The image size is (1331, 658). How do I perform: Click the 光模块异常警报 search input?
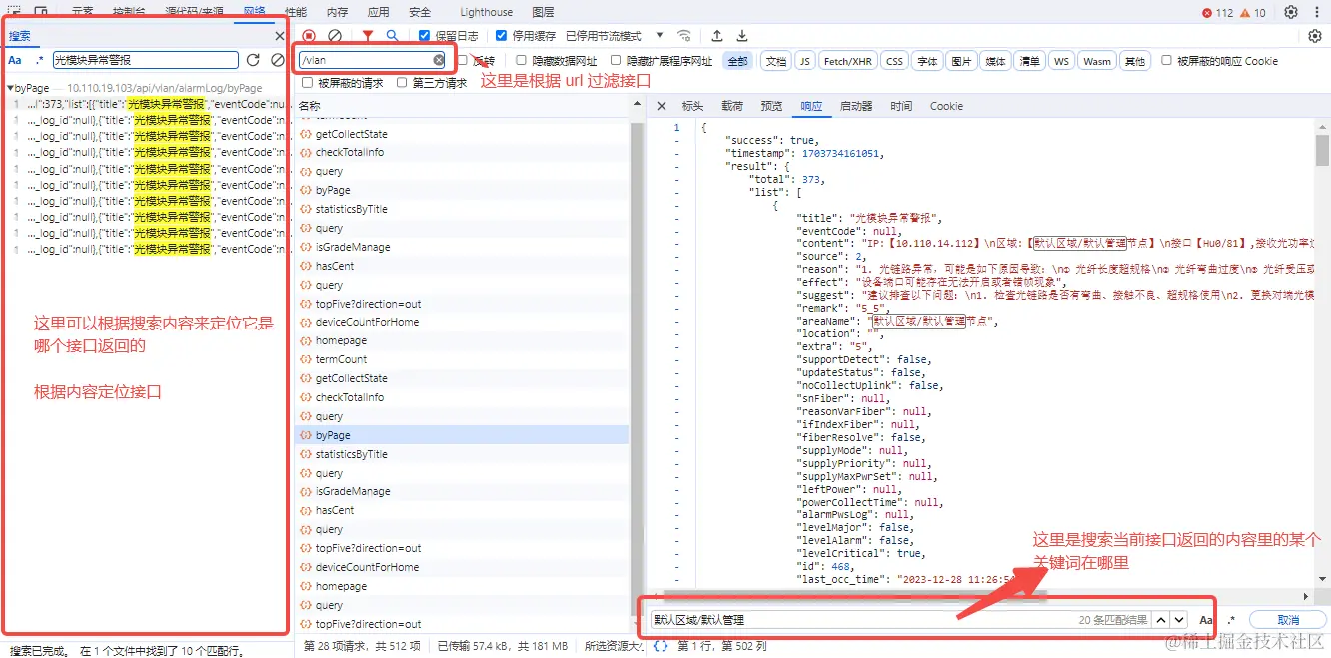coord(145,60)
